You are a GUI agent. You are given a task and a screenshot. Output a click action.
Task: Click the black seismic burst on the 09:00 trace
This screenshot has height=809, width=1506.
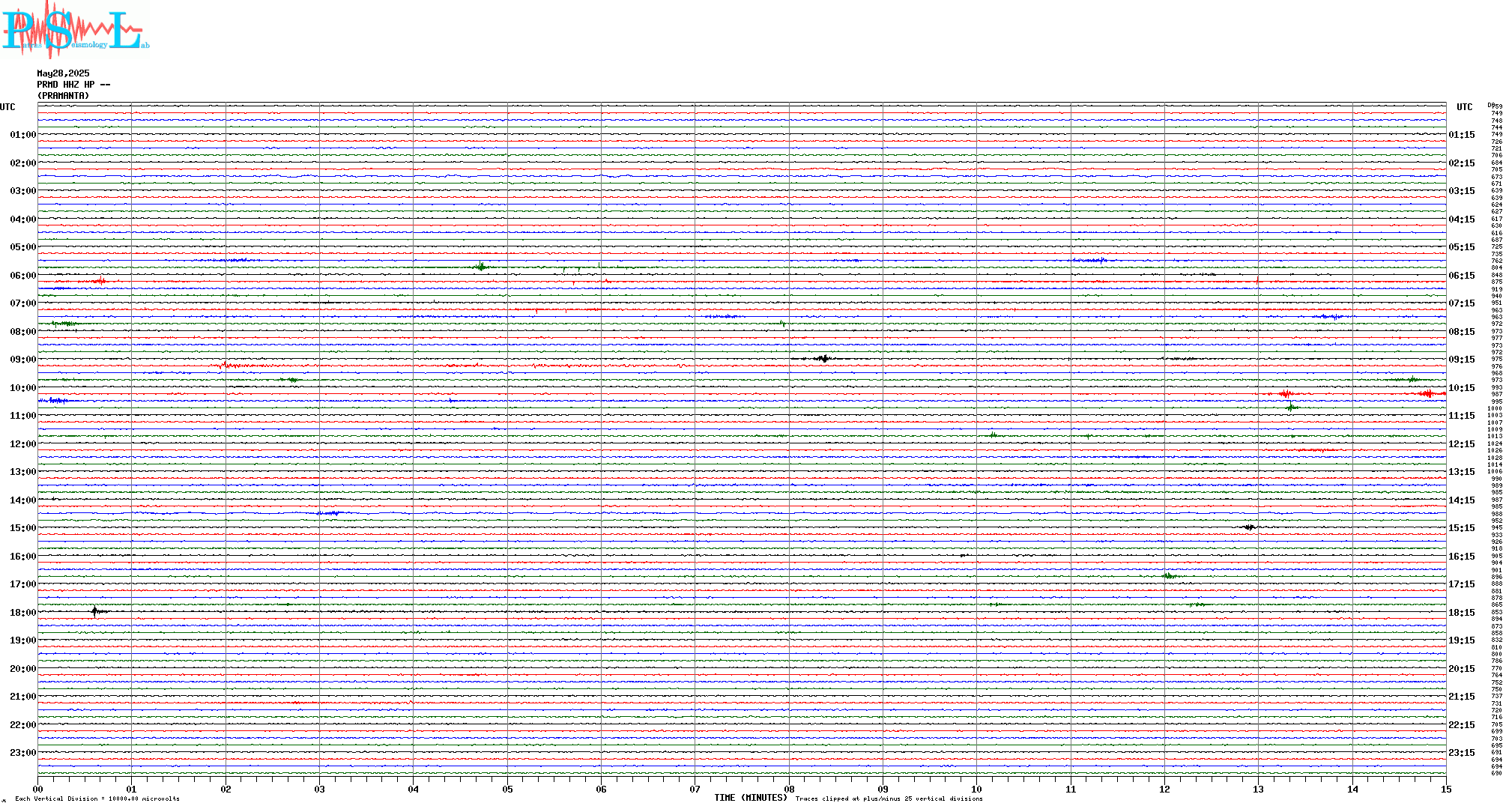(x=823, y=359)
